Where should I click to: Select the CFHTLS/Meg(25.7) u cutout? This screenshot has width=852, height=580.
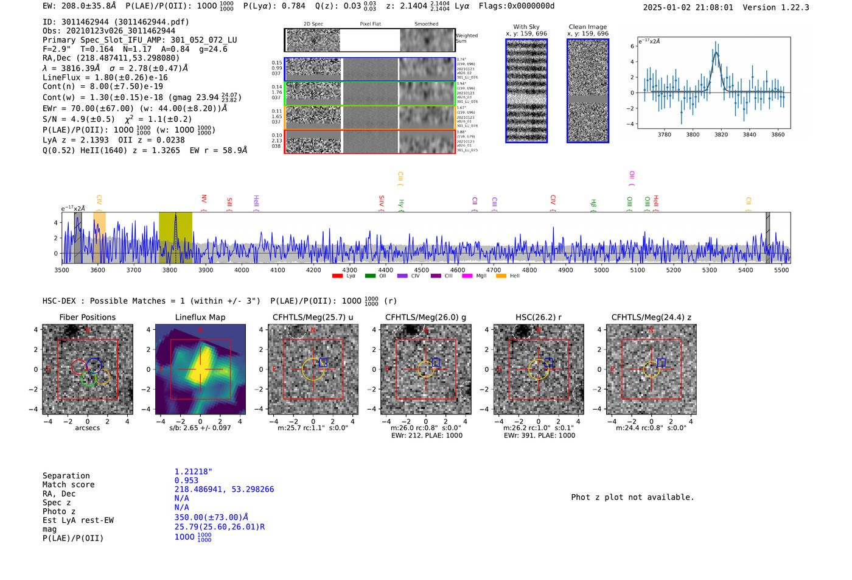(x=313, y=369)
